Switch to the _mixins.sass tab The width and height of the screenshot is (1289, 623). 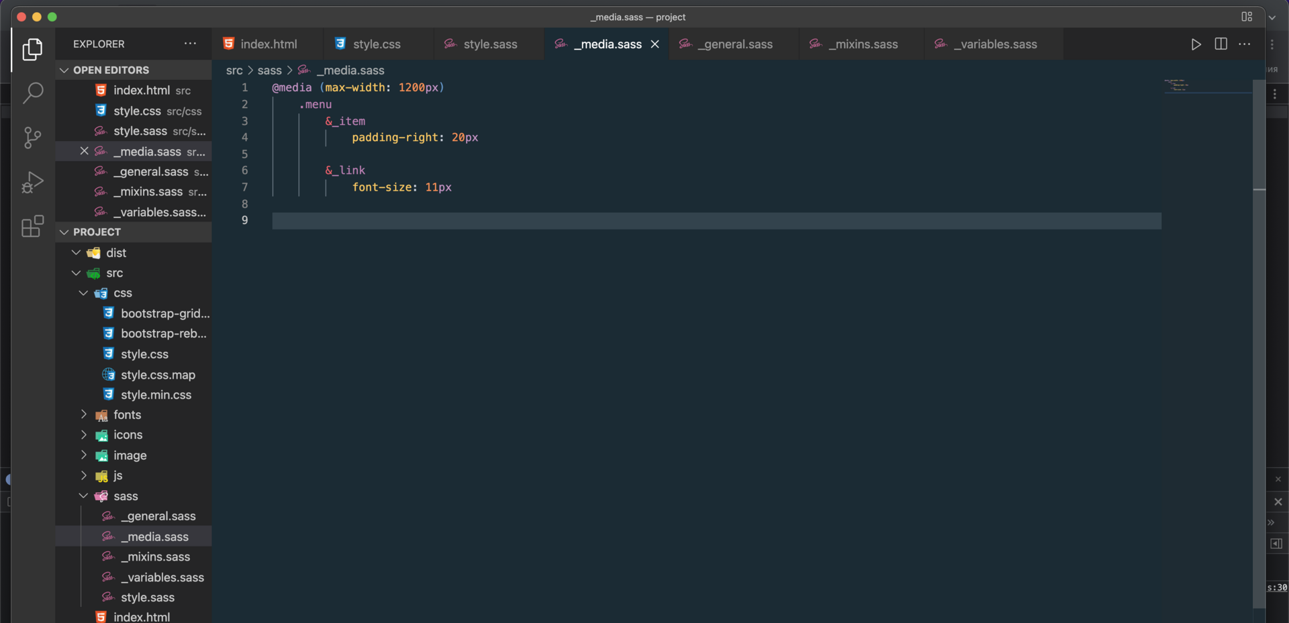(x=862, y=44)
